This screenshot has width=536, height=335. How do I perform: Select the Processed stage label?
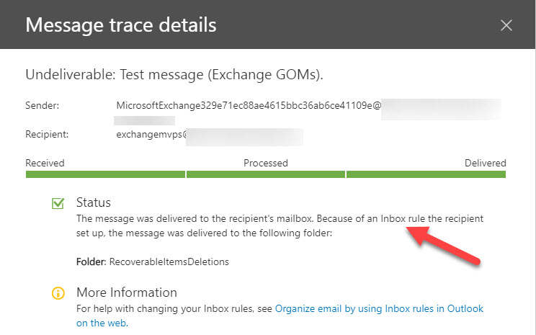click(265, 163)
